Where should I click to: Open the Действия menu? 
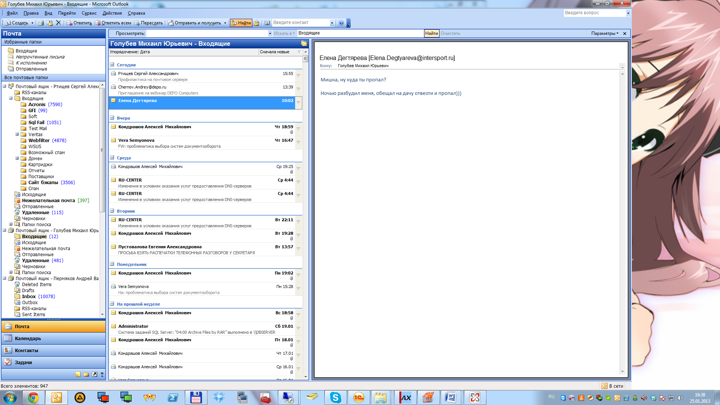point(112,13)
